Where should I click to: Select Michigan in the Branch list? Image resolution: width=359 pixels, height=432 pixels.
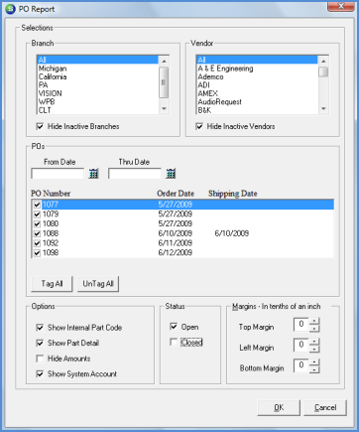click(x=97, y=69)
